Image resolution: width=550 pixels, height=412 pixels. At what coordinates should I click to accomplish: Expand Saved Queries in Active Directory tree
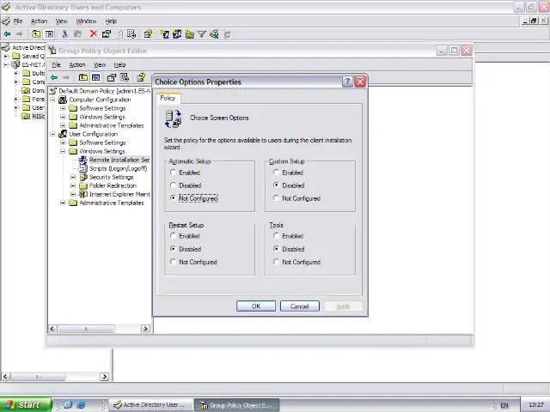(6, 56)
